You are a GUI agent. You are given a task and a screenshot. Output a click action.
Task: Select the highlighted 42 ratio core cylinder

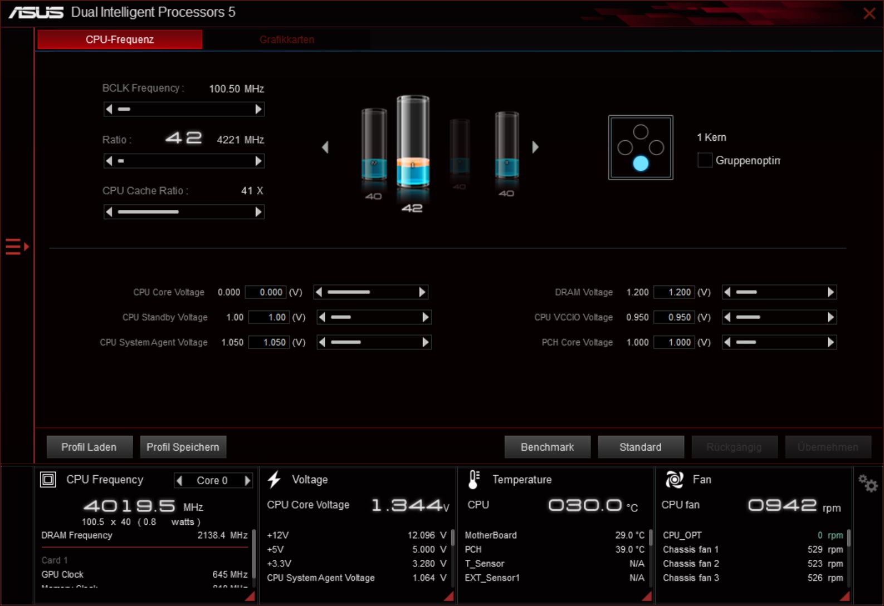click(413, 142)
